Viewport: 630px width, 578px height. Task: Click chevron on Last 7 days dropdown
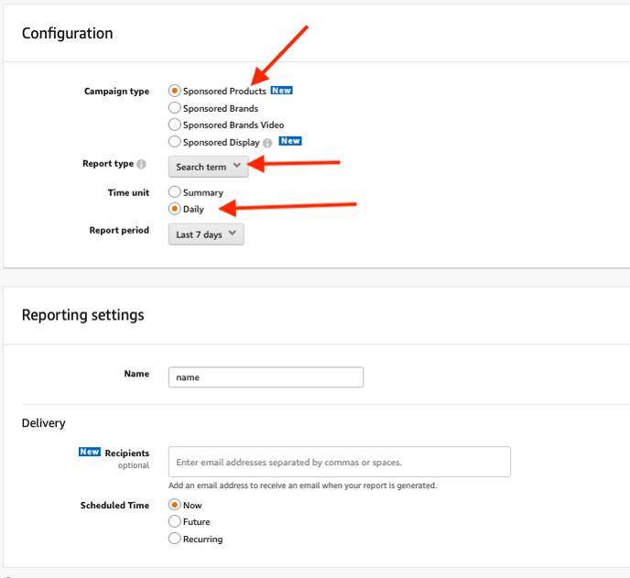[233, 234]
